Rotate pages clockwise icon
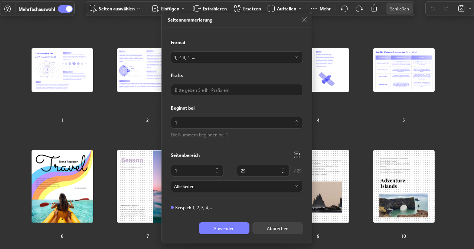This screenshot has width=474, height=249. pos(359,9)
